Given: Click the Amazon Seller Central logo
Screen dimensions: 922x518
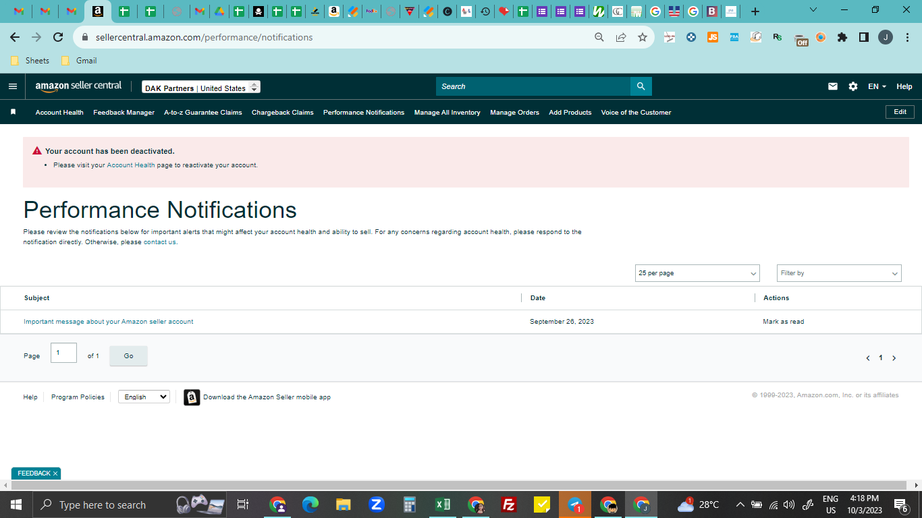Looking at the screenshot, I should tap(78, 86).
